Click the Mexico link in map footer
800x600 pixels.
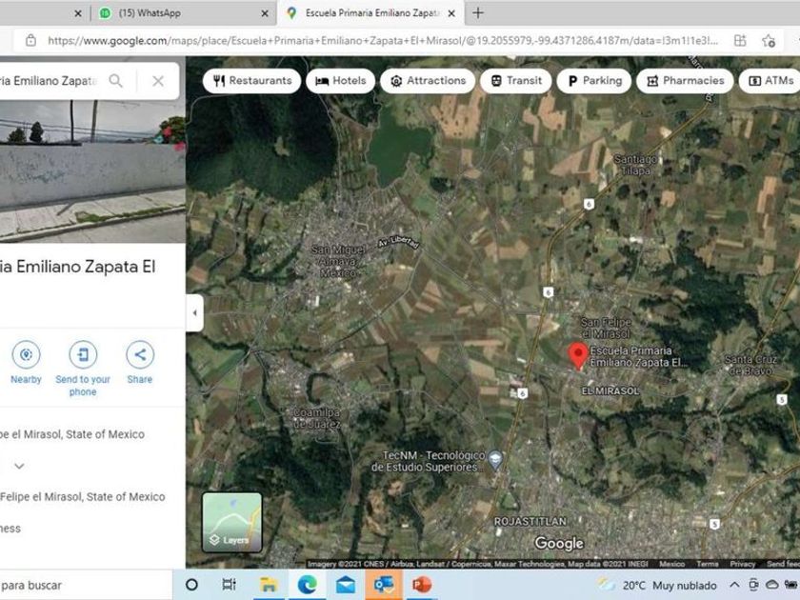pyautogui.click(x=672, y=564)
